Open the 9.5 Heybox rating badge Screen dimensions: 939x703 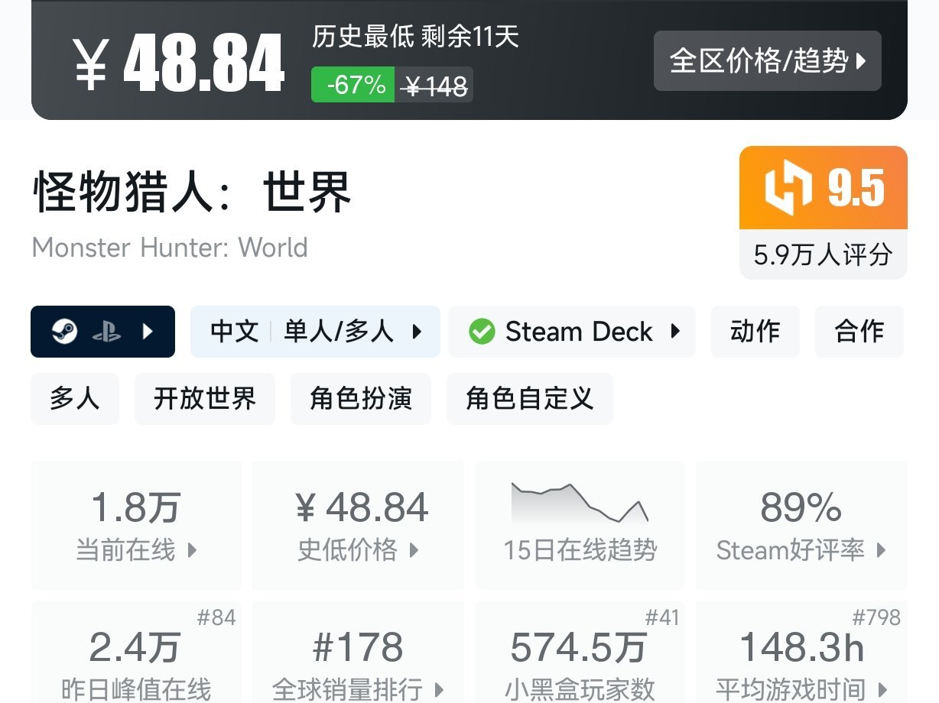coord(824,188)
